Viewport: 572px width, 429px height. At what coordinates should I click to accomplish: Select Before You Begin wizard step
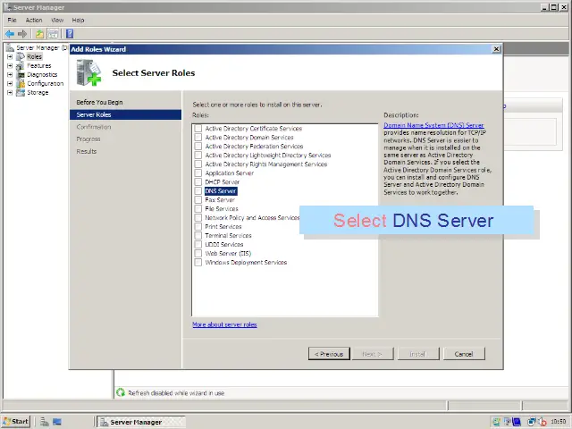point(99,102)
